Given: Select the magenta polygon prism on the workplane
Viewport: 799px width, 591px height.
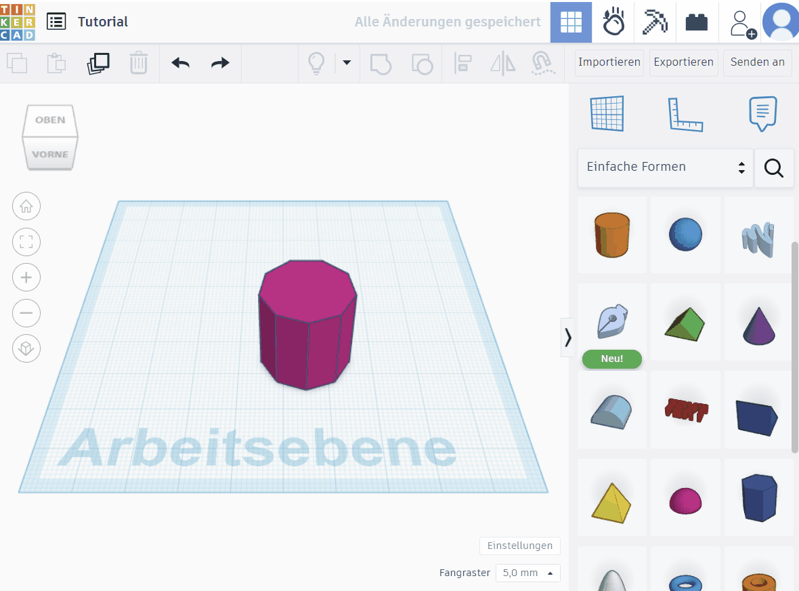Looking at the screenshot, I should click(307, 325).
